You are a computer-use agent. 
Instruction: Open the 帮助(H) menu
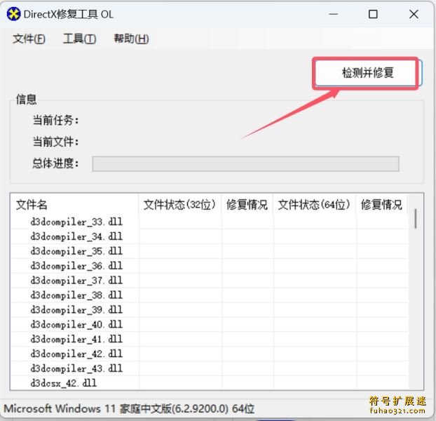[131, 39]
